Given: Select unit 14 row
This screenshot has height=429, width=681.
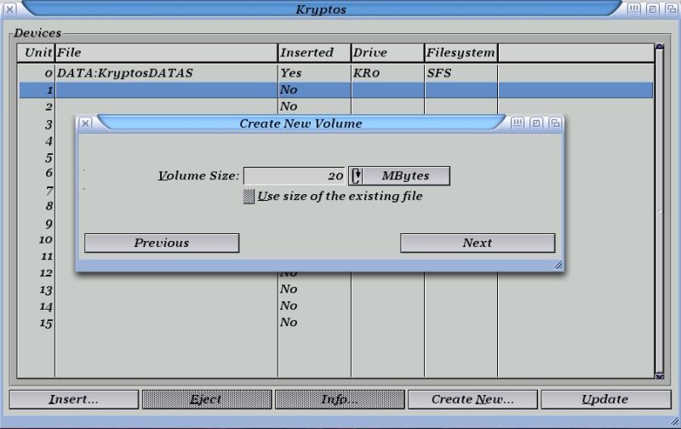Looking at the screenshot, I should point(335,306).
